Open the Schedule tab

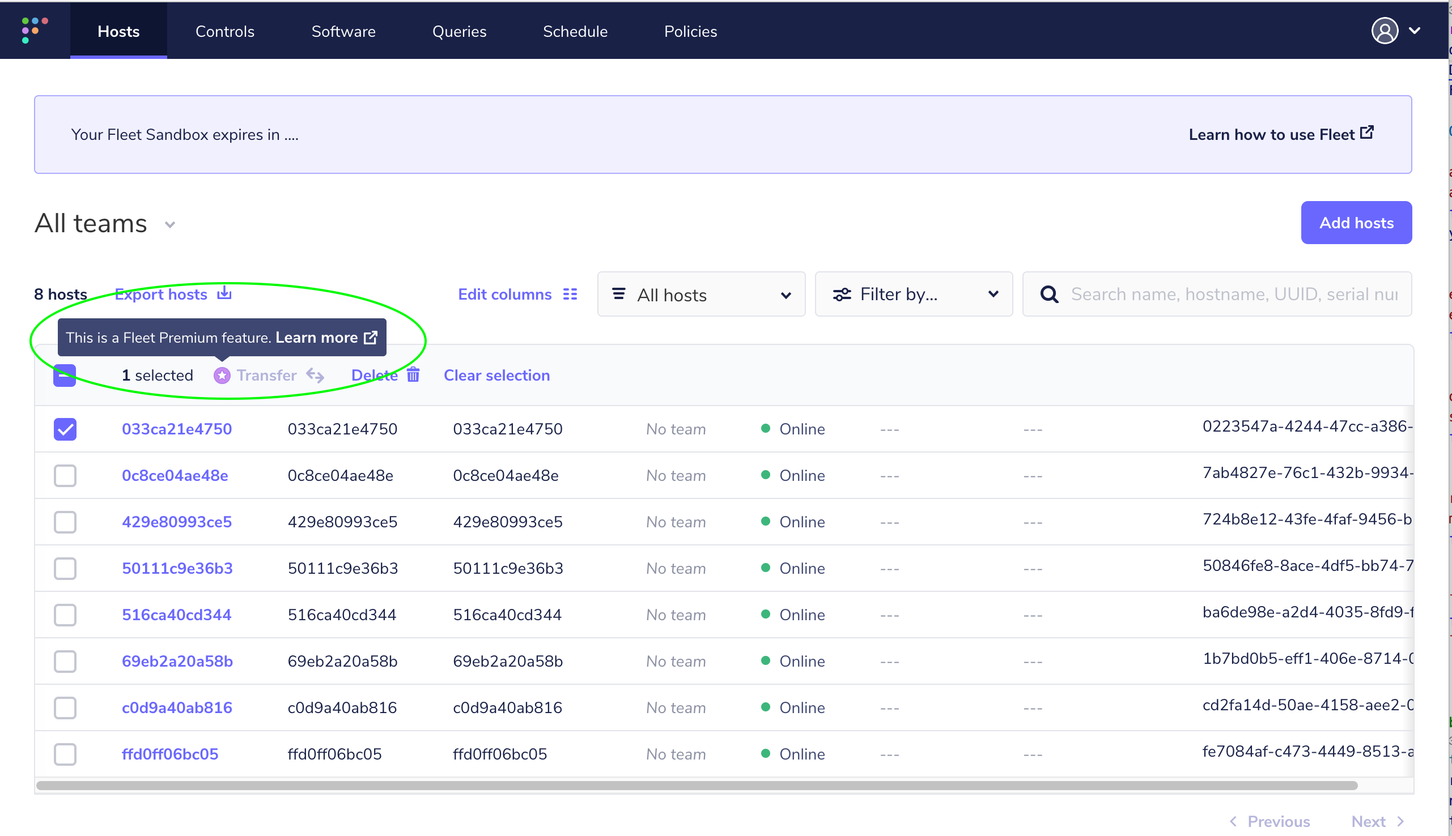tap(575, 31)
